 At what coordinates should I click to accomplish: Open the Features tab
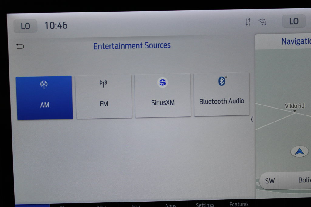239,204
